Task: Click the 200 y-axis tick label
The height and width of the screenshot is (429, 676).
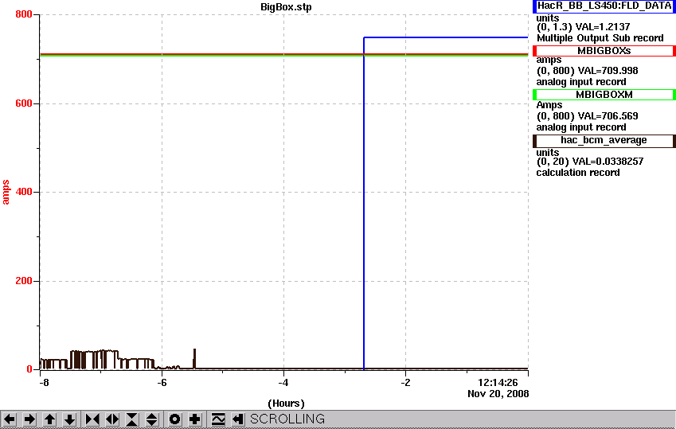Action: (24, 281)
